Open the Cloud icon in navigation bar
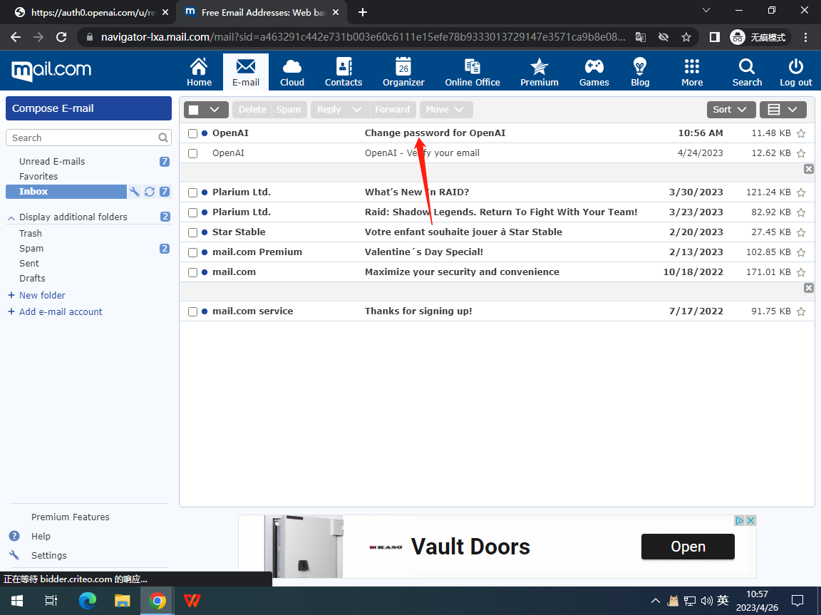The width and height of the screenshot is (821, 615). tap(292, 67)
